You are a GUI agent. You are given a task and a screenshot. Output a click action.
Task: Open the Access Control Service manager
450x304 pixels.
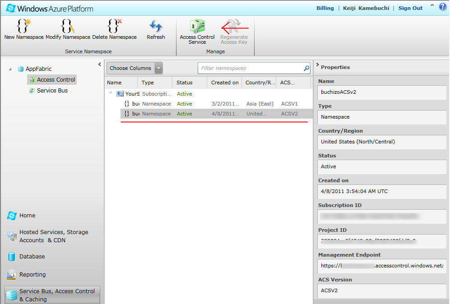197,32
